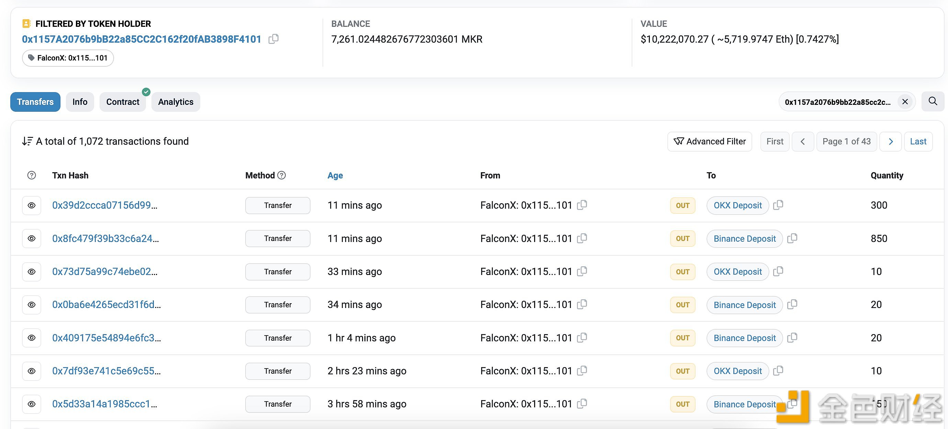The image size is (948, 429).
Task: Open the Contract tab
Action: [123, 102]
